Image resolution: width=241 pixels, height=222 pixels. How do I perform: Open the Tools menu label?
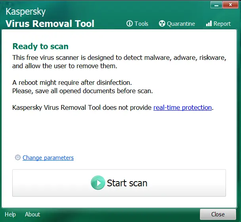(x=142, y=24)
